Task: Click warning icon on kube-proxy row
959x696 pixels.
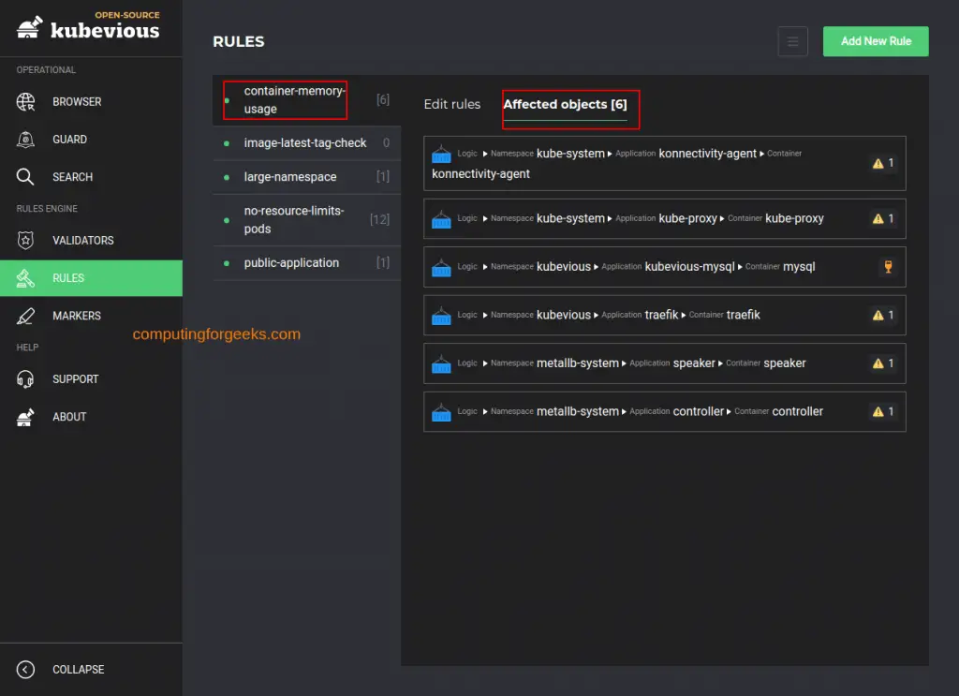Action: (878, 219)
